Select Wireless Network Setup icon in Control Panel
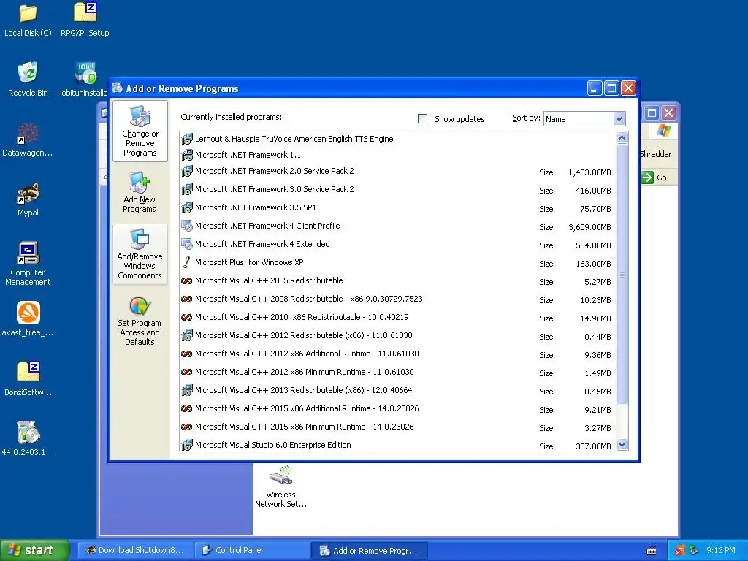The width and height of the screenshot is (748, 561). 281,486
